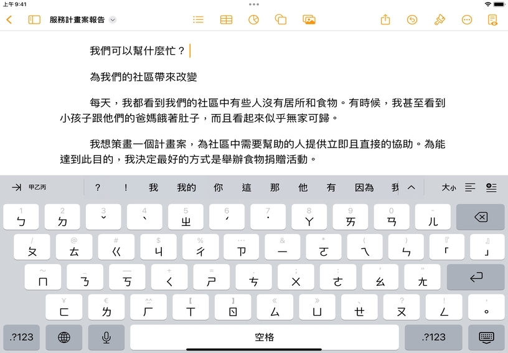The width and height of the screenshot is (508, 353).
Task: Select candidate word 因為
Action: [x=364, y=187]
